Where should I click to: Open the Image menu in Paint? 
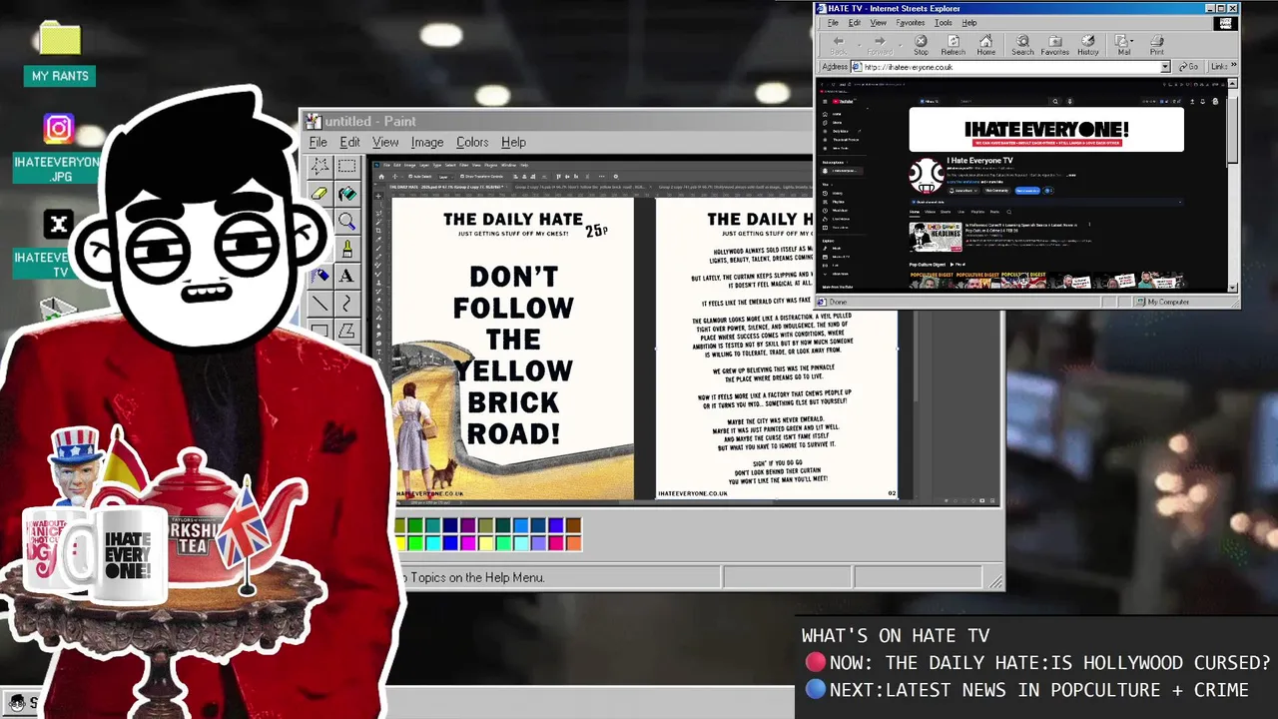(427, 142)
